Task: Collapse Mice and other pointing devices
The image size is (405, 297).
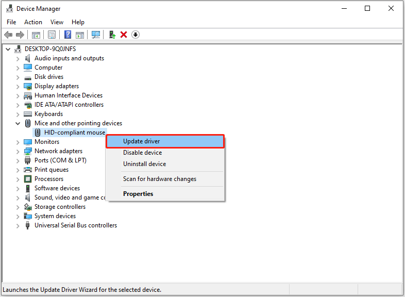Action: [18, 124]
